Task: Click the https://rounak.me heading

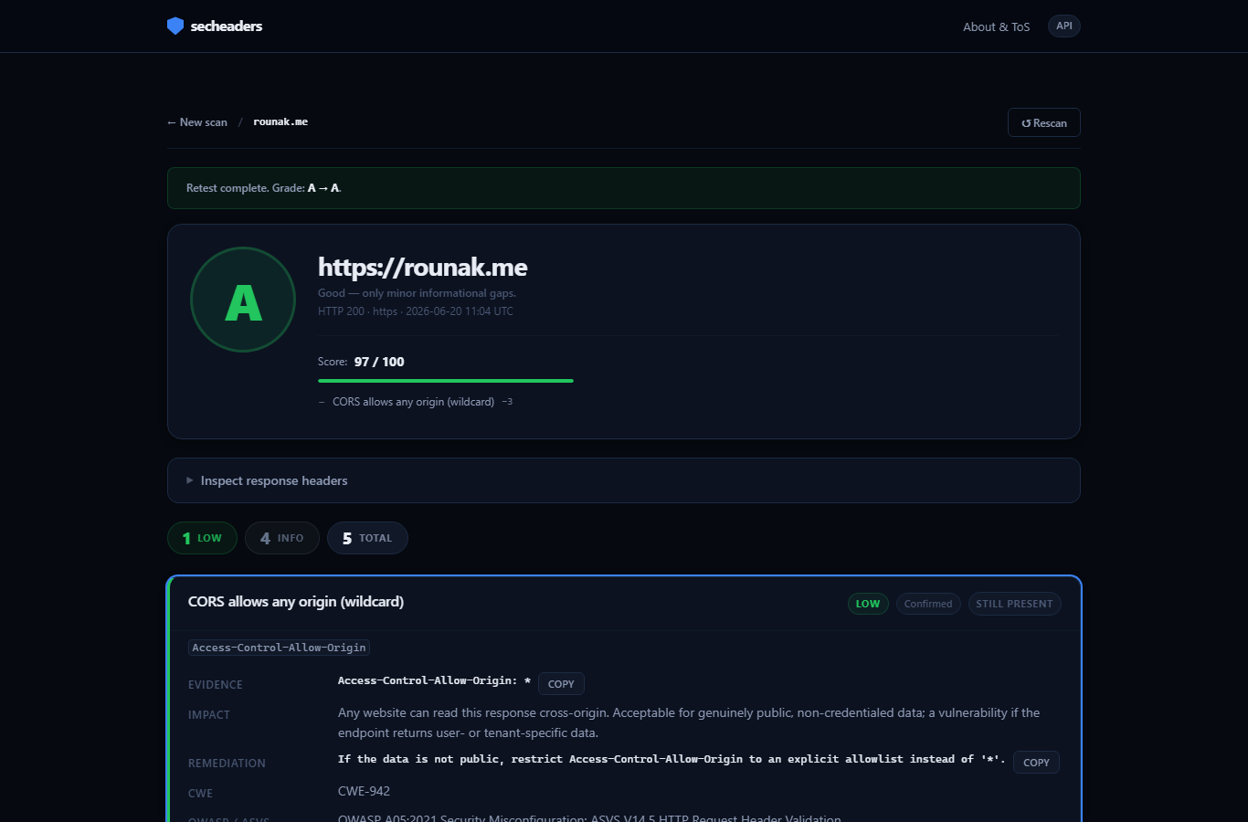Action: tap(423, 267)
